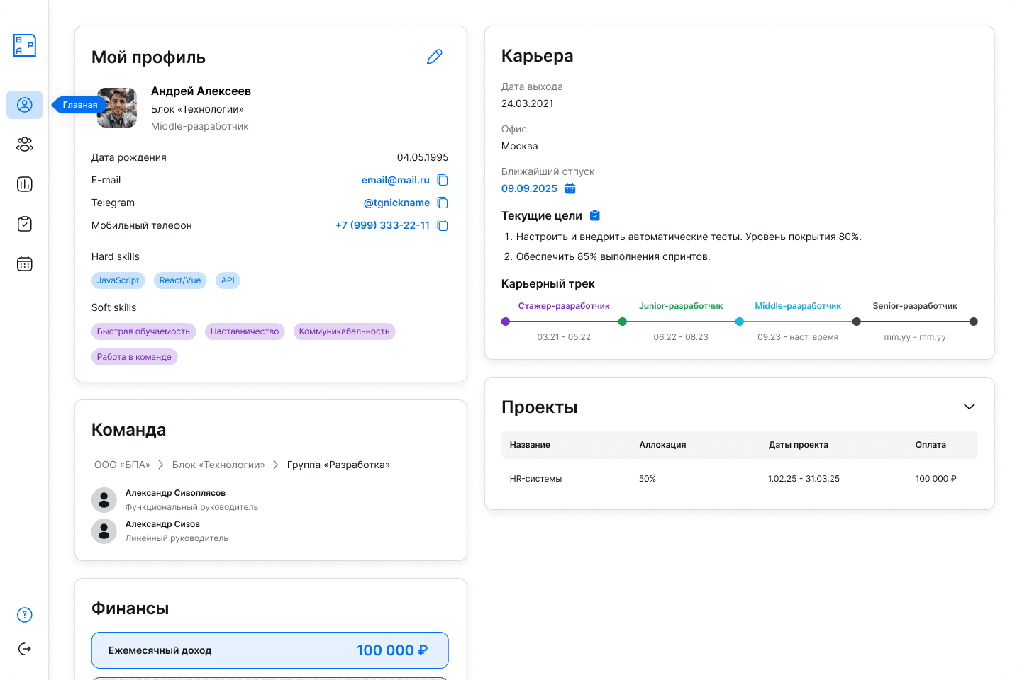
Task: Click the logout icon at the bottom
Action: point(24,648)
